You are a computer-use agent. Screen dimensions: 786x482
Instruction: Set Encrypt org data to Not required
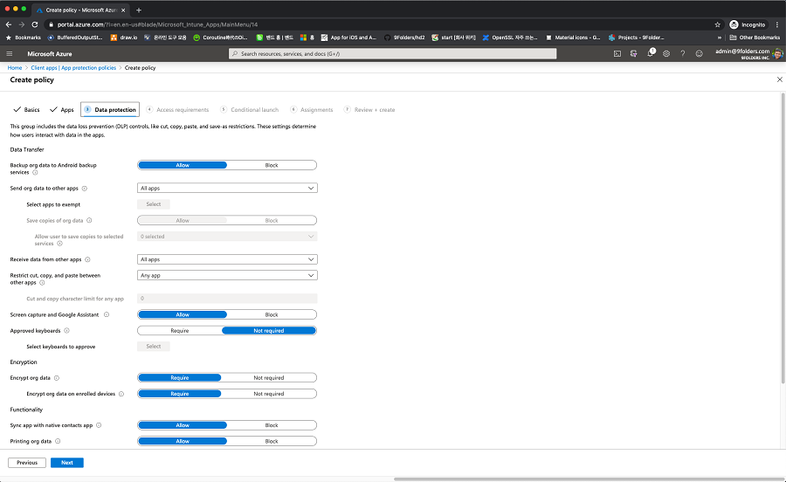(269, 378)
